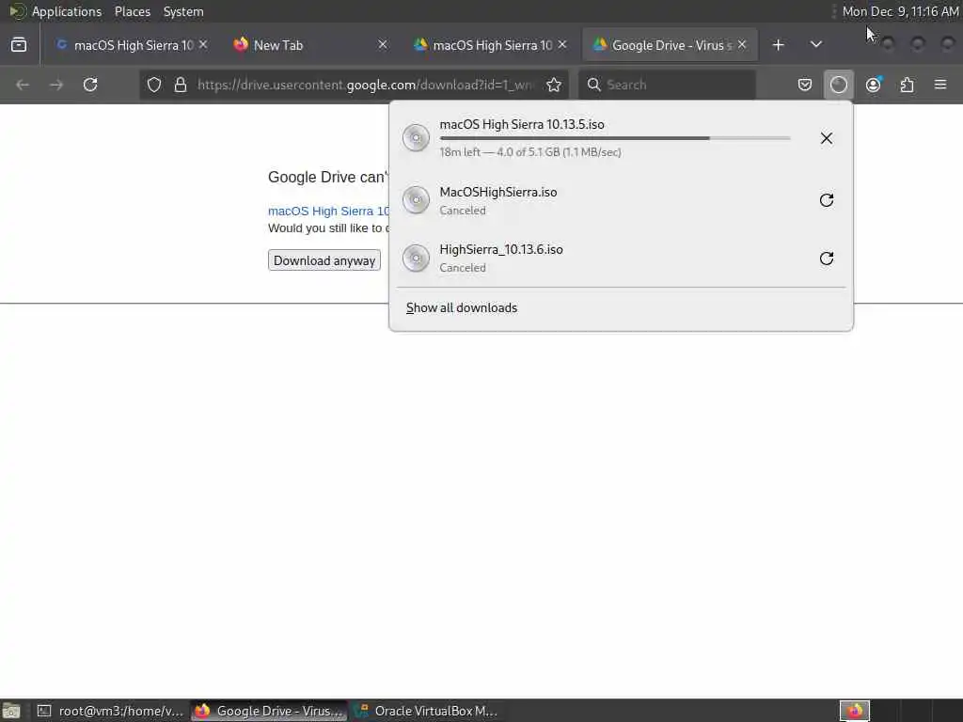Close the Google Drive - Virus tab

[x=742, y=45]
